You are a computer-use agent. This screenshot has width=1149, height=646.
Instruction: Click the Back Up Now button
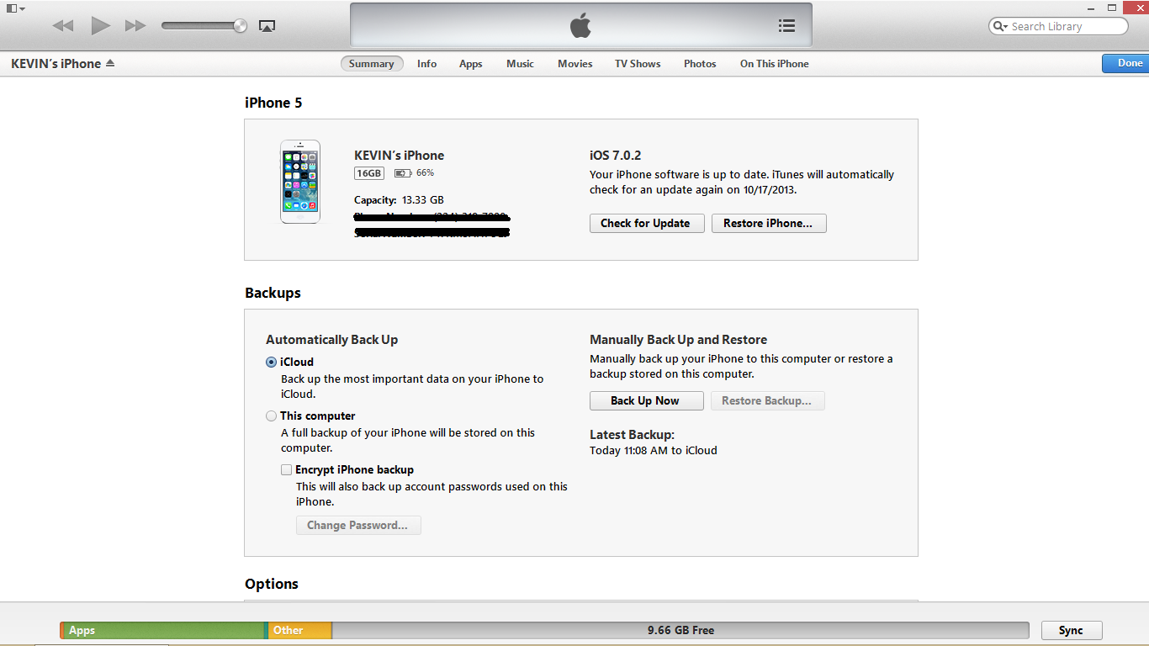(646, 400)
